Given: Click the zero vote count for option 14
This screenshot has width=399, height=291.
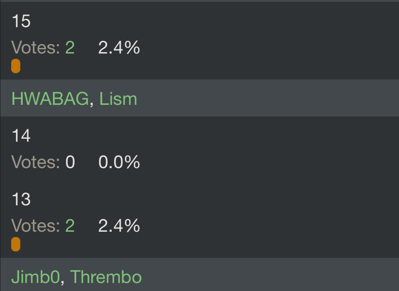Looking at the screenshot, I should [x=70, y=162].
